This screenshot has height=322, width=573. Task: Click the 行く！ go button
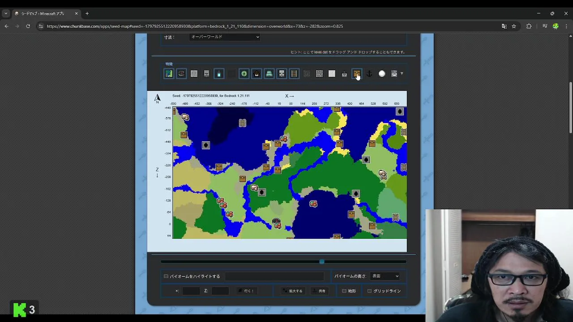pyautogui.click(x=247, y=291)
